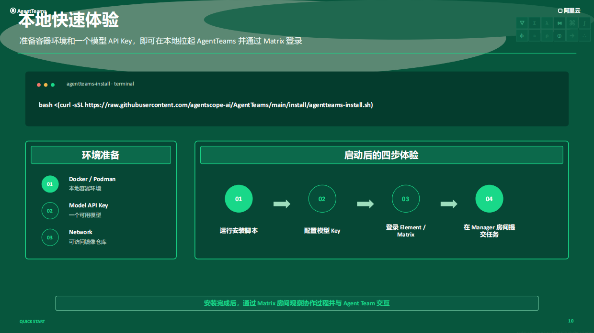Viewport: 594px width, 333px height.
Task: Click the page number 10
Action: [571, 321]
